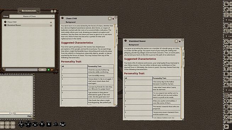Open Notes from the sidebar icon

point(226,31)
